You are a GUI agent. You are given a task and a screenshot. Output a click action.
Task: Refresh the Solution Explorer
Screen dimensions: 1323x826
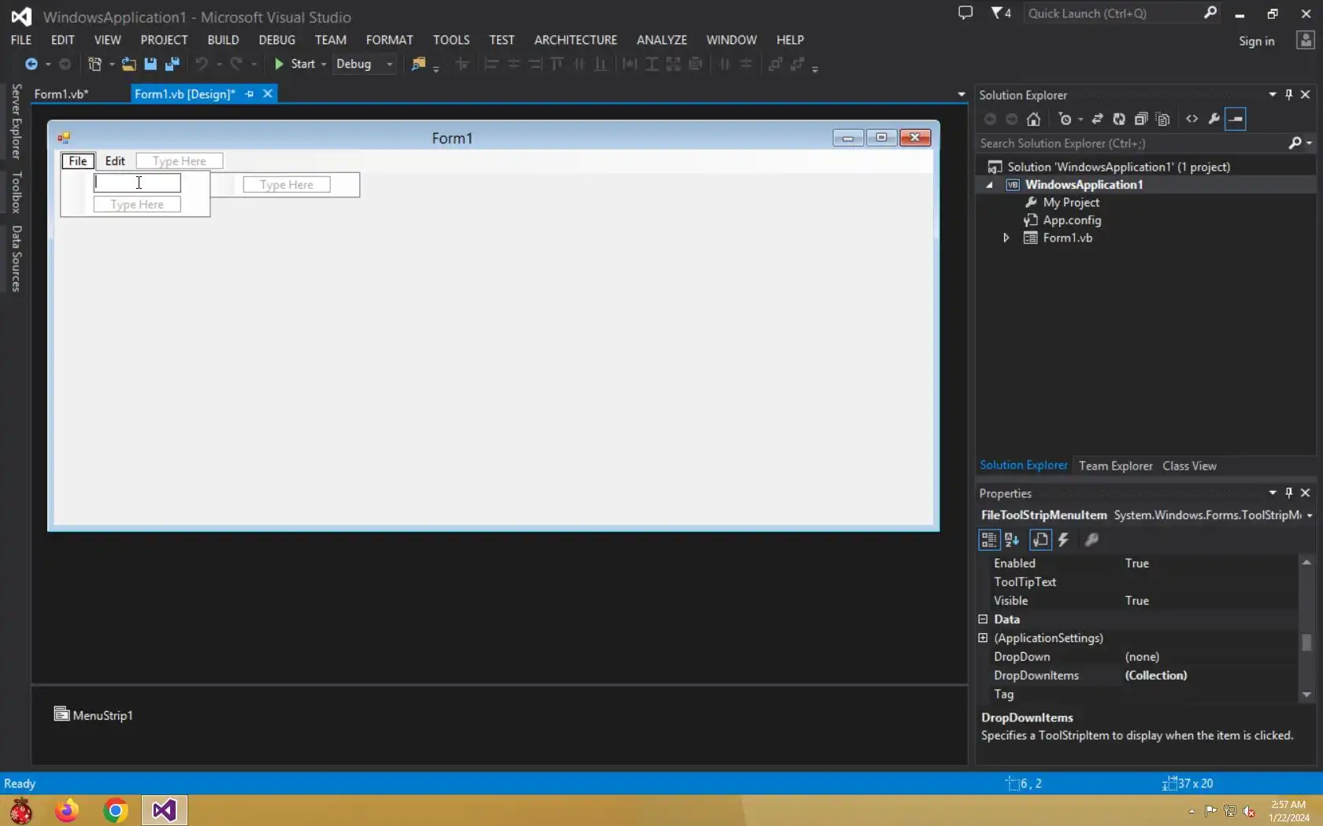point(1119,119)
